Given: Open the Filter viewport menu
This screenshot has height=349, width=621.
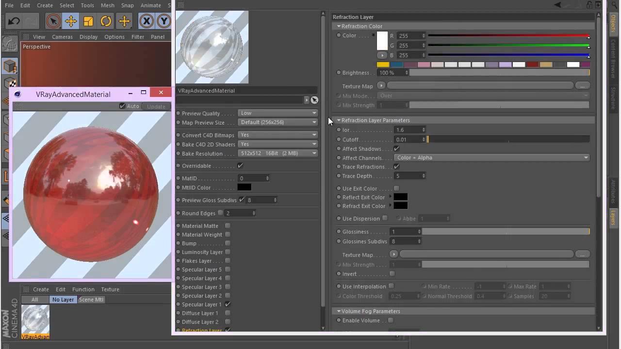Looking at the screenshot, I should (138, 37).
